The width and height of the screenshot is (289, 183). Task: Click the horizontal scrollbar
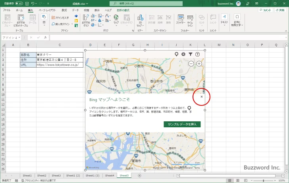tap(227, 175)
